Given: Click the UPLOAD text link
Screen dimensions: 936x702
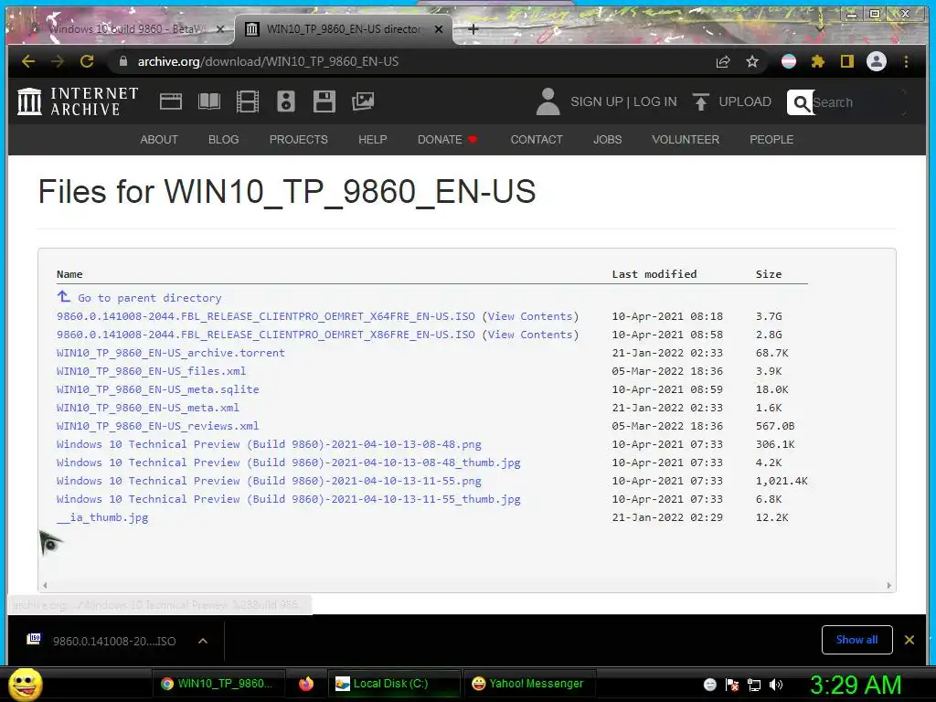Looking at the screenshot, I should tap(745, 101).
